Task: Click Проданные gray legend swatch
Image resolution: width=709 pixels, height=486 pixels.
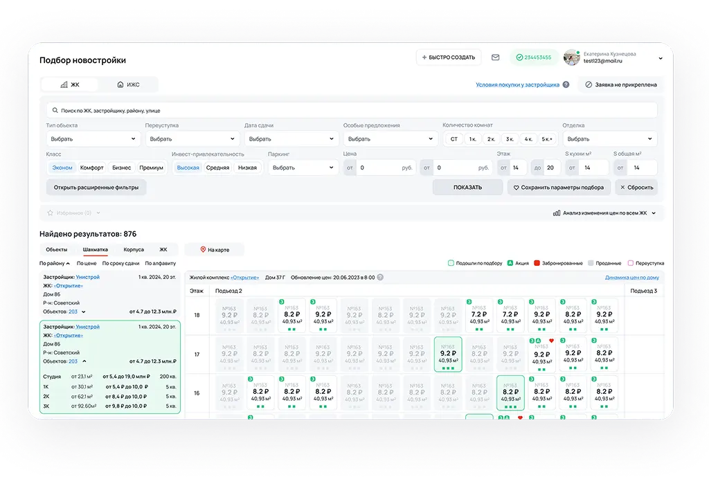Action: coord(591,263)
